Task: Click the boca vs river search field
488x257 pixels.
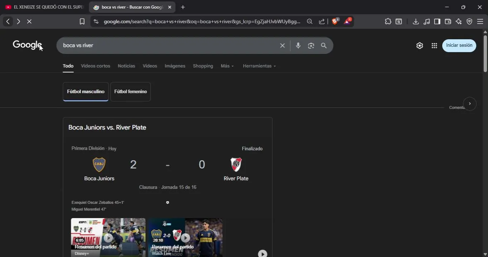Action: [168, 45]
